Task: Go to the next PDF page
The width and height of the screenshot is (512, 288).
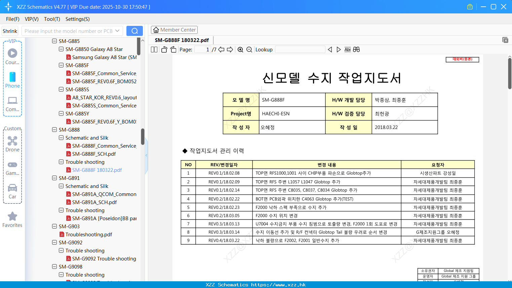Action: tap(230, 49)
